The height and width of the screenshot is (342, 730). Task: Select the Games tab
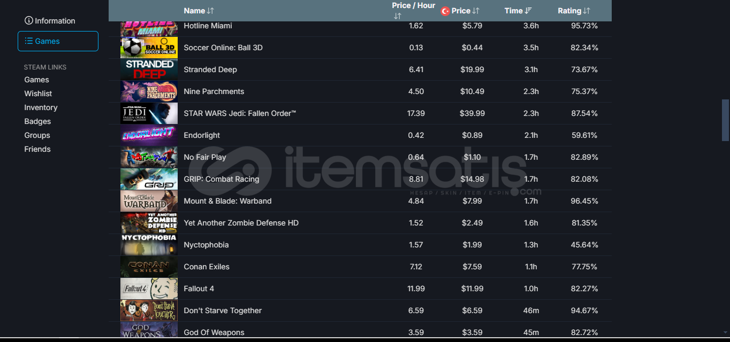coord(58,41)
